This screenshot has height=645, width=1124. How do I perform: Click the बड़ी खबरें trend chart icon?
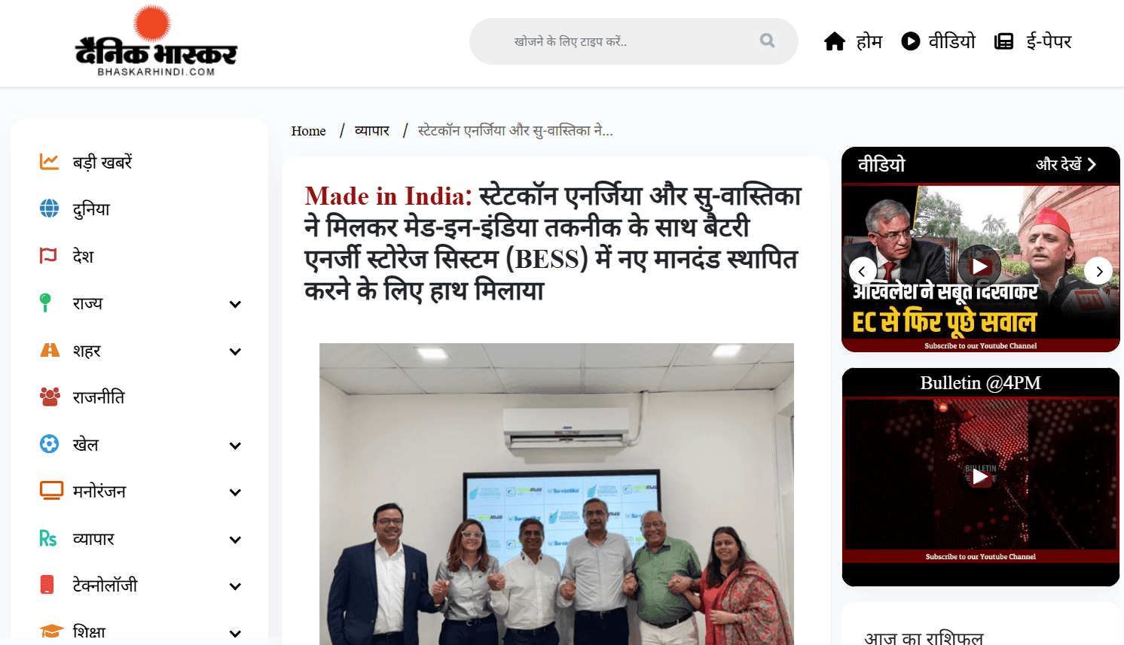49,162
